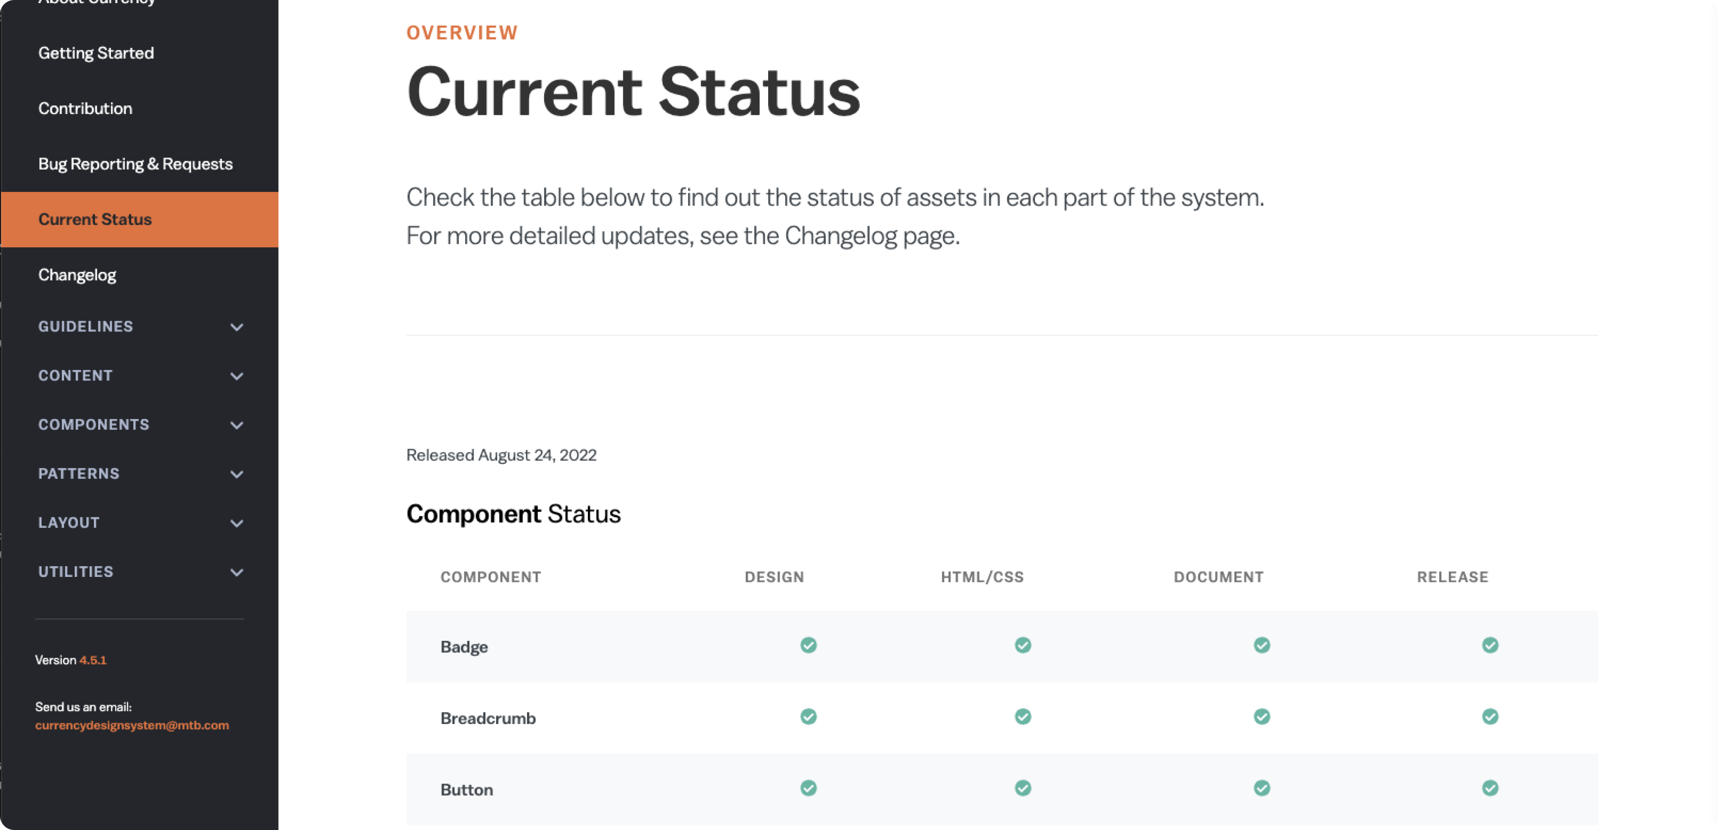This screenshot has height=830, width=1718.
Task: Expand the Patterns section chevron
Action: 236,474
